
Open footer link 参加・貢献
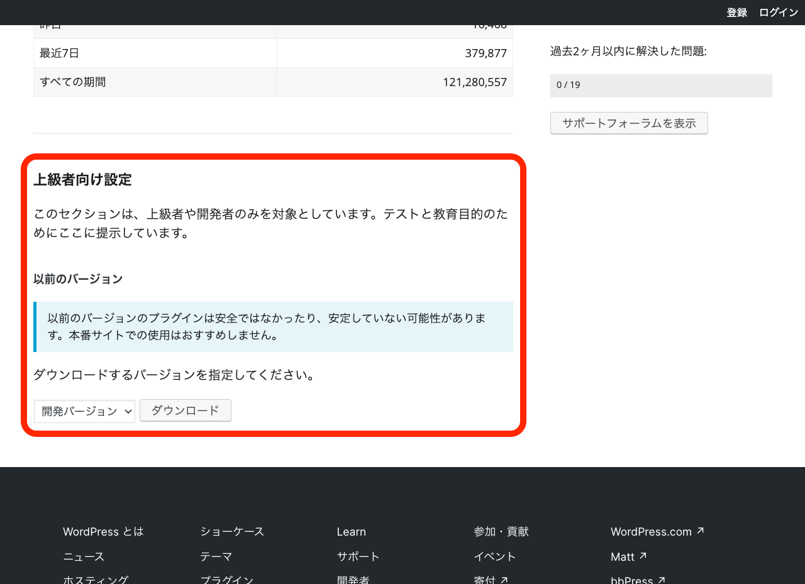pos(501,532)
